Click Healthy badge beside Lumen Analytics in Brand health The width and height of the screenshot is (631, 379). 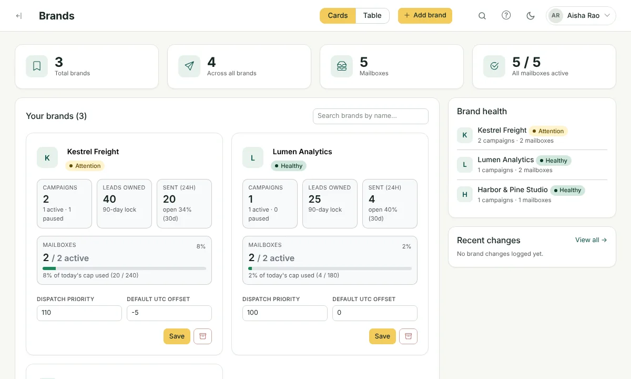pyautogui.click(x=554, y=161)
